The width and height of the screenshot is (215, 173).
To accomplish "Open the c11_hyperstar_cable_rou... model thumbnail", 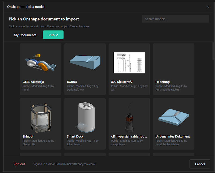I will click(129, 117).
